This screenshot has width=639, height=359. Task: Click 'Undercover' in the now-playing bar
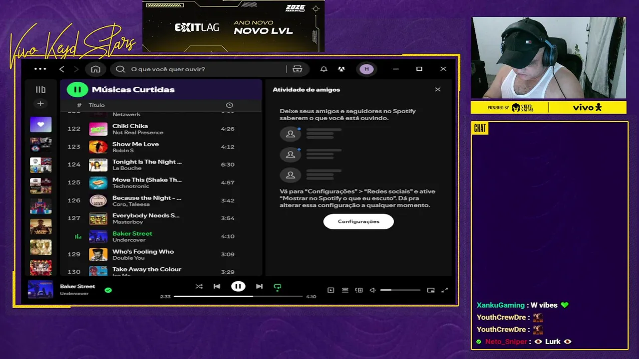pyautogui.click(x=74, y=294)
